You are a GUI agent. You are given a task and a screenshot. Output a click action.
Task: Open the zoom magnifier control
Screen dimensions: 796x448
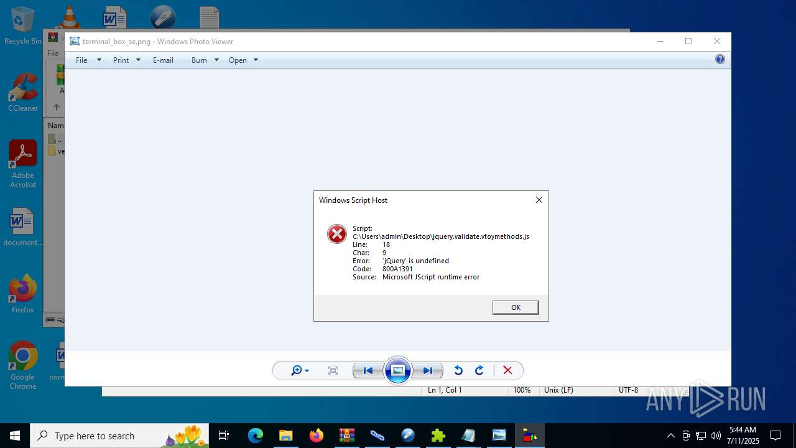(300, 371)
